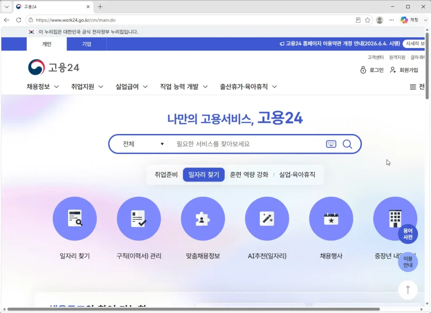Click the search magnifier icon

[347, 144]
